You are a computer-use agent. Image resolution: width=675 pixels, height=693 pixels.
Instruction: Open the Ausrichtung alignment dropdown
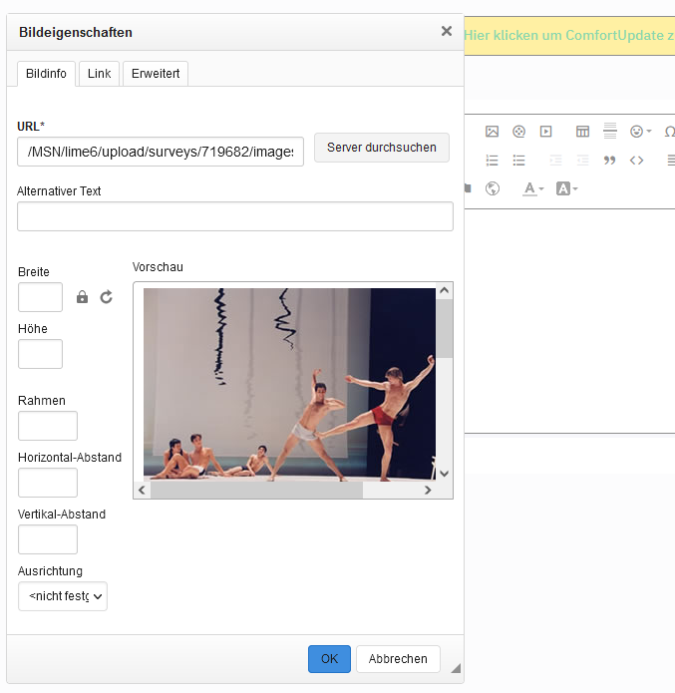(63, 596)
